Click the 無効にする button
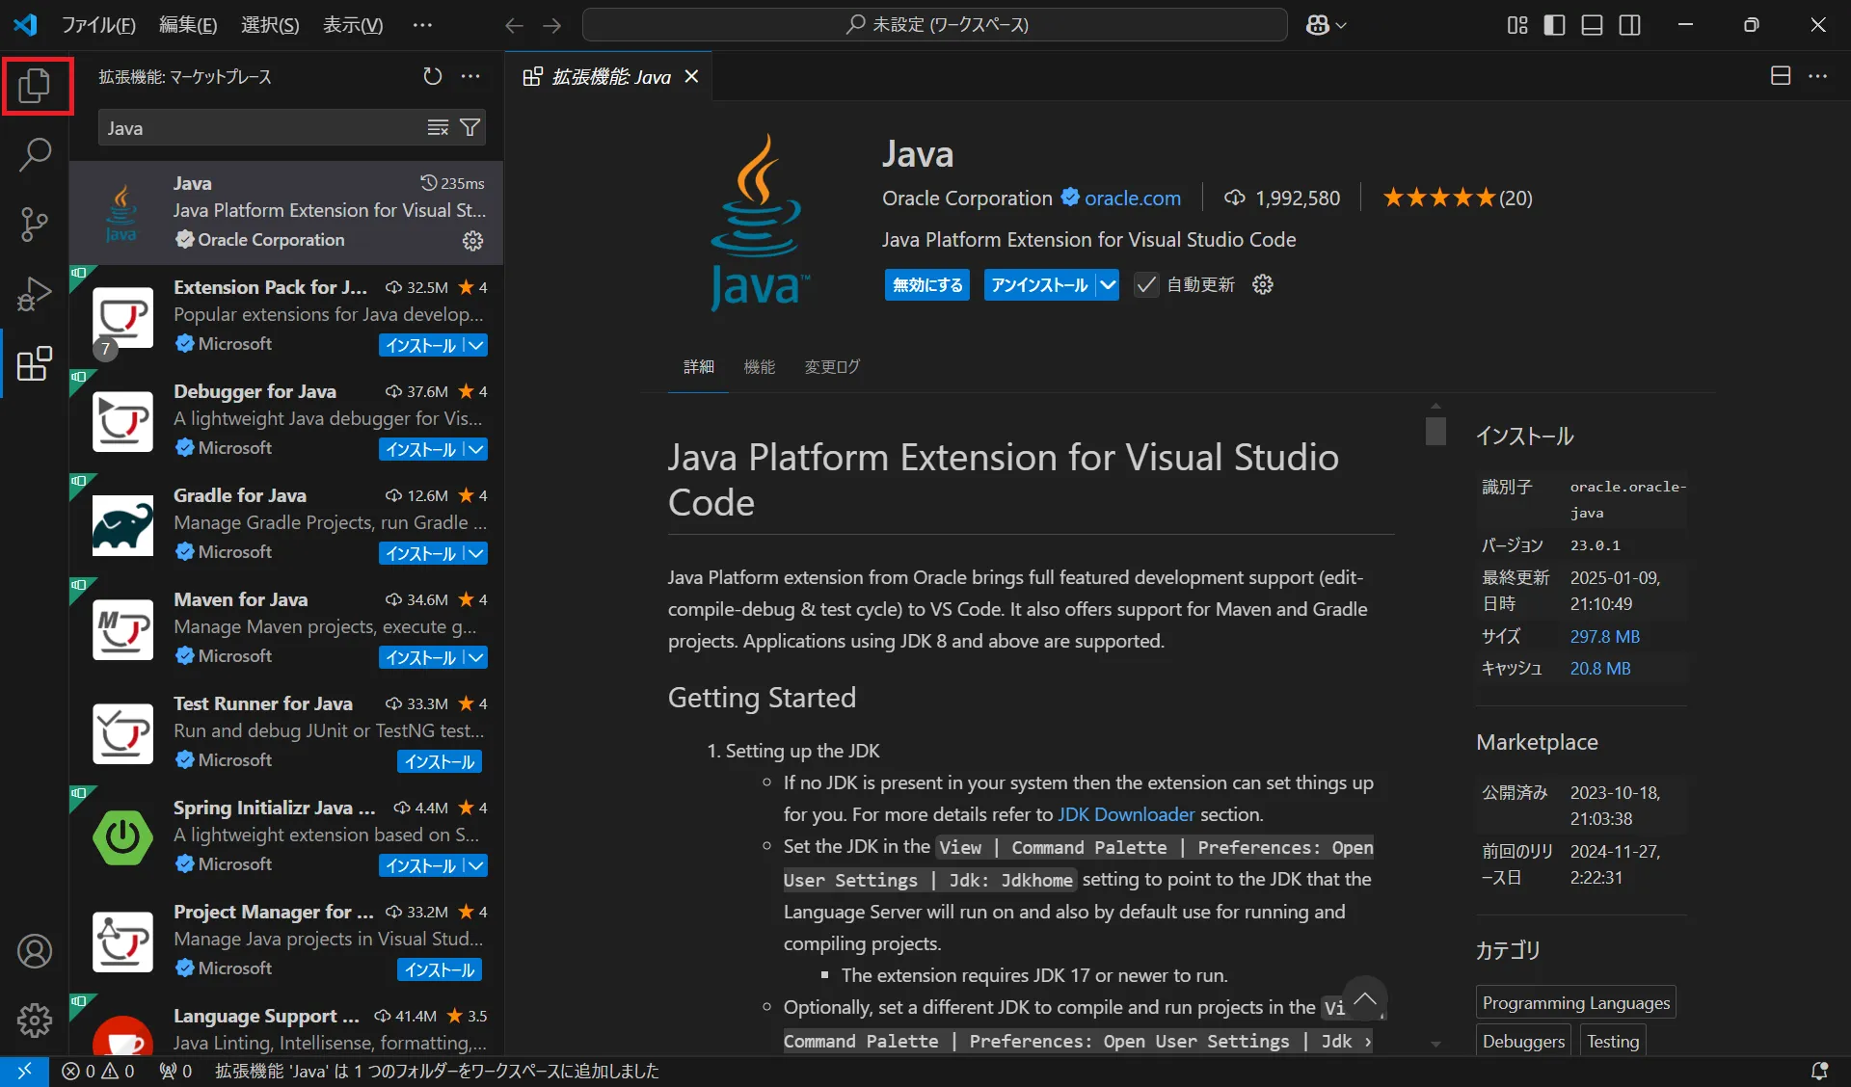The height and width of the screenshot is (1087, 1851). pos(927,284)
